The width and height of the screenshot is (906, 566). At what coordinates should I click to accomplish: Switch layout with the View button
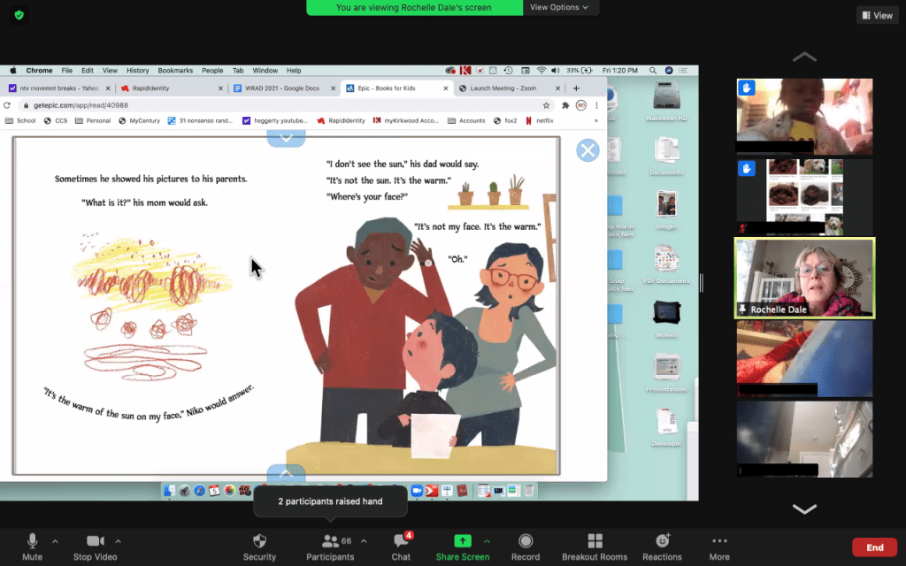[x=877, y=15]
